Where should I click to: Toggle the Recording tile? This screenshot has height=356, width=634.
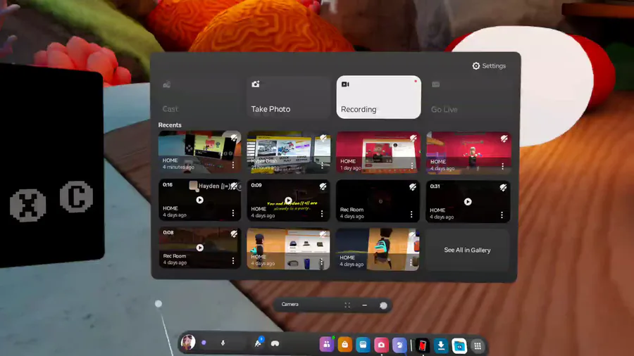point(378,97)
